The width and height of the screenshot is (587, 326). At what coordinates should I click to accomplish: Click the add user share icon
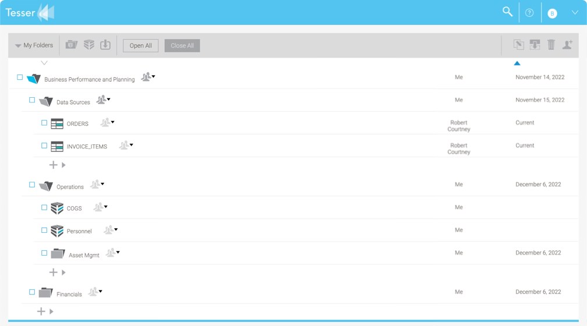567,45
